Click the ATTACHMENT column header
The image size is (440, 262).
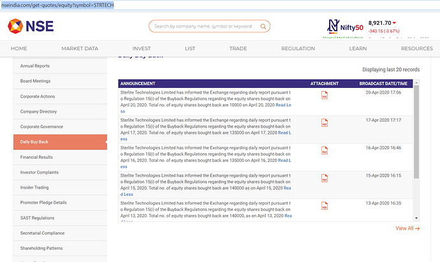tap(325, 84)
